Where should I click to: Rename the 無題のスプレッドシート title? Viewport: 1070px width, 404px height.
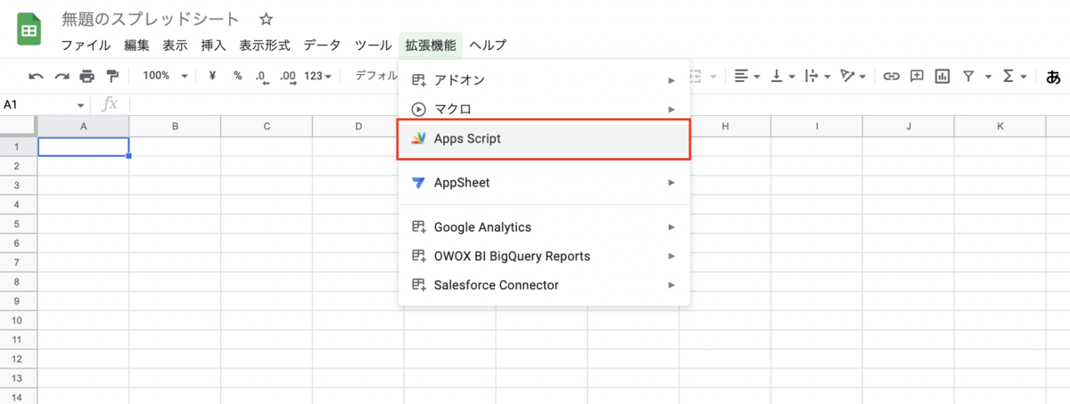[151, 19]
